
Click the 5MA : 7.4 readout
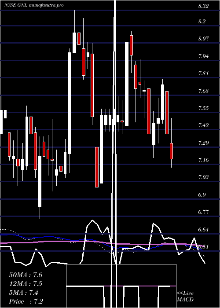(24, 293)
